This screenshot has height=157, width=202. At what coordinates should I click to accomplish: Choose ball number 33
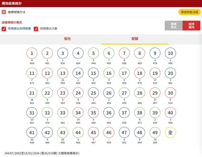pyautogui.click(x=63, y=113)
